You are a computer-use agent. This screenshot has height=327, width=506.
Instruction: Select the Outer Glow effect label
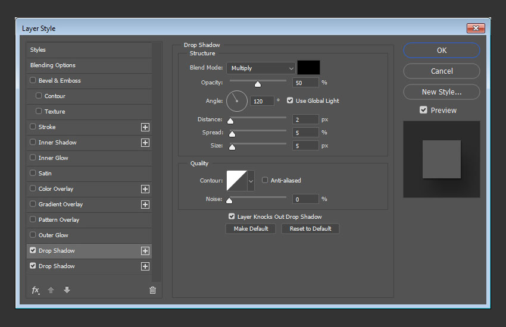(53, 235)
